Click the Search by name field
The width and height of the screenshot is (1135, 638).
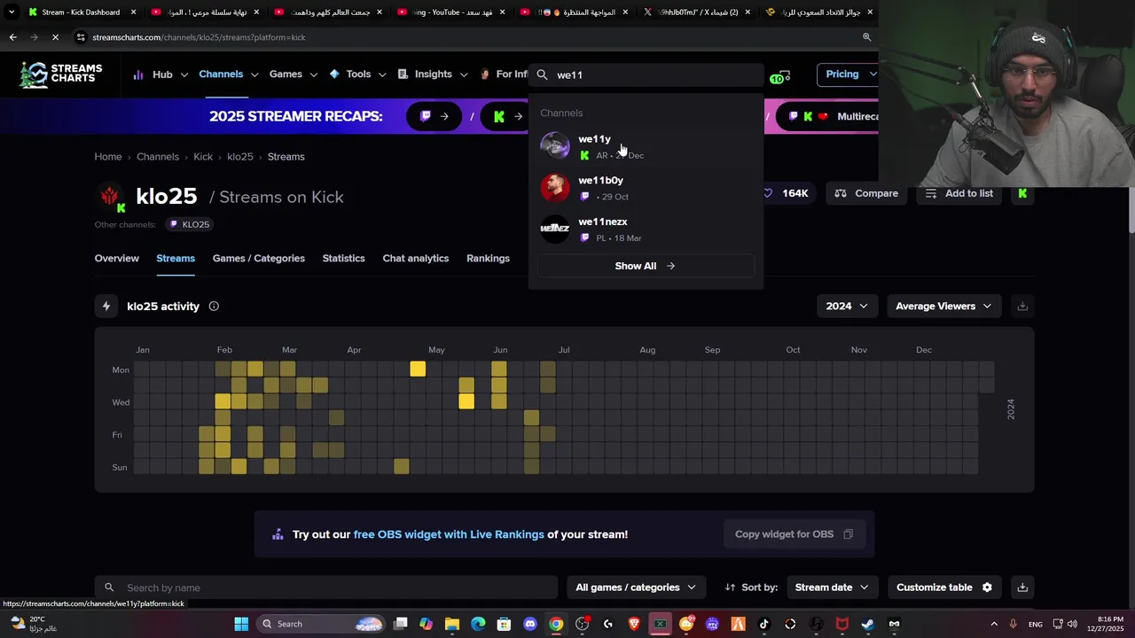point(326,587)
